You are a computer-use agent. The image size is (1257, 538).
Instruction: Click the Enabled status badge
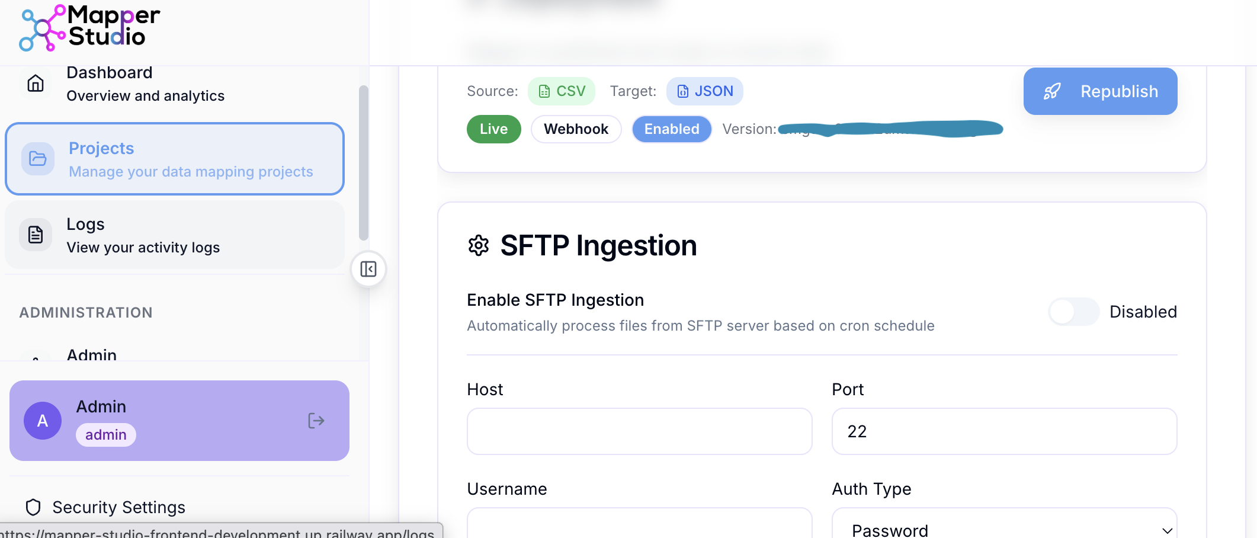tap(672, 129)
